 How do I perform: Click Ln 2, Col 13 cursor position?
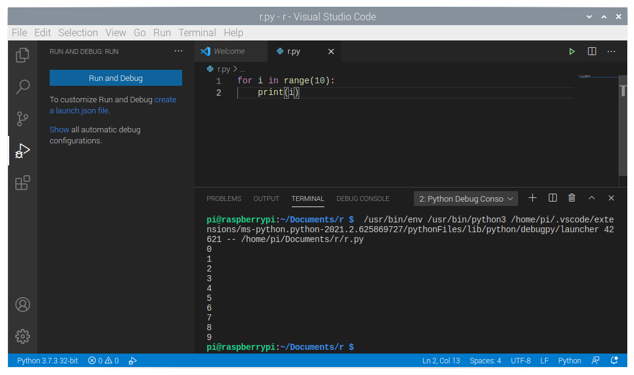coord(441,360)
